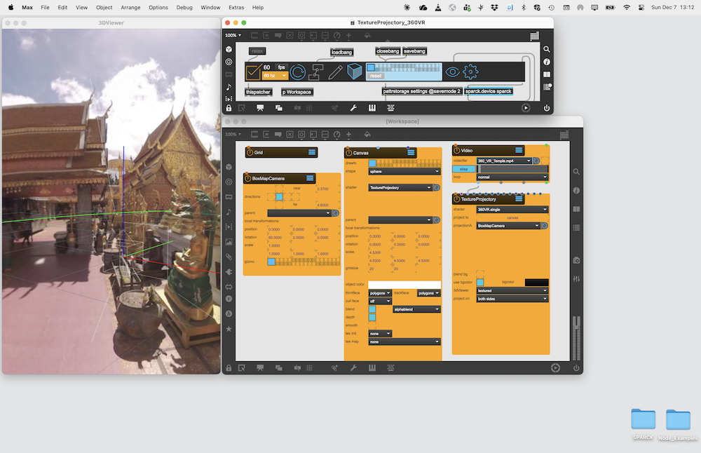Click the Video node power icon
Screen dimensions: 701x453
(456, 150)
